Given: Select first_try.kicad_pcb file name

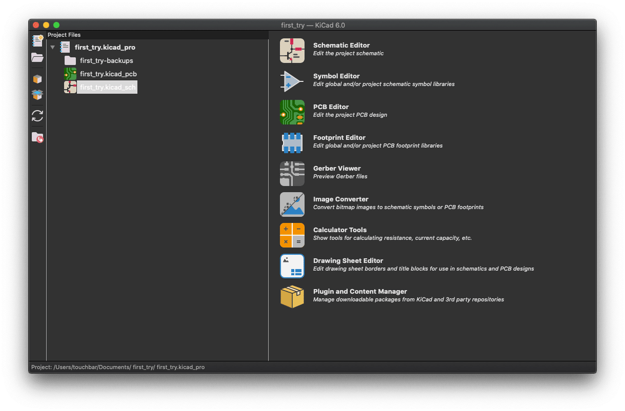Looking at the screenshot, I should (108, 74).
